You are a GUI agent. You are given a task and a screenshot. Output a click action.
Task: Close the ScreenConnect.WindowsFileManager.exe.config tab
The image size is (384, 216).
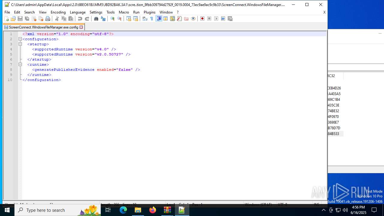click(x=81, y=27)
